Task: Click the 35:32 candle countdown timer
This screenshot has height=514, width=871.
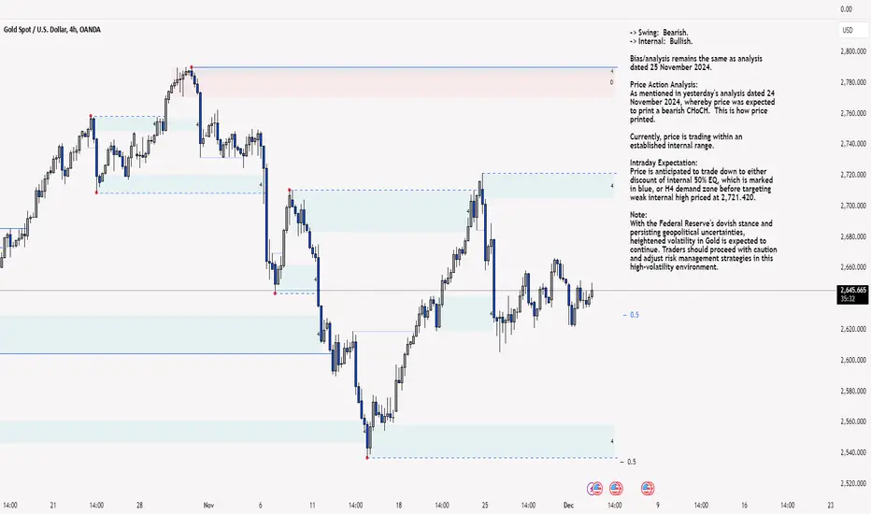Action: coord(848,299)
